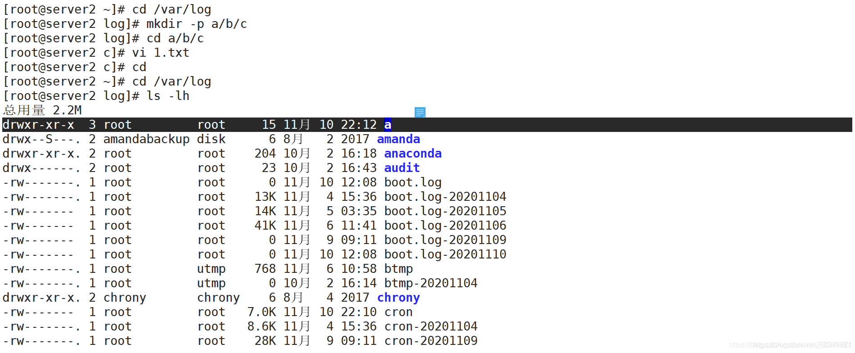Click the 'mkdir -p a/b/c' command text
Screen dimensions: 855x353
(197, 24)
